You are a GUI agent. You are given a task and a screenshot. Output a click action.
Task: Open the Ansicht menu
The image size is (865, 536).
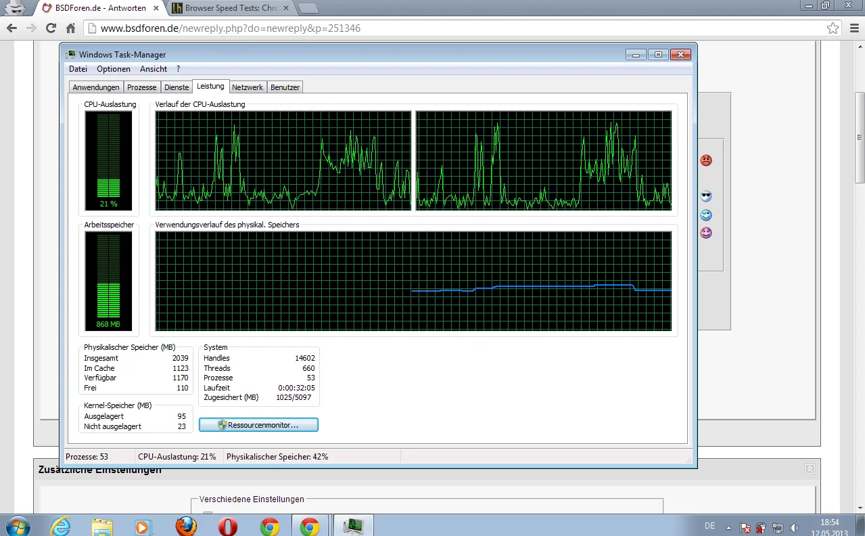coord(154,69)
